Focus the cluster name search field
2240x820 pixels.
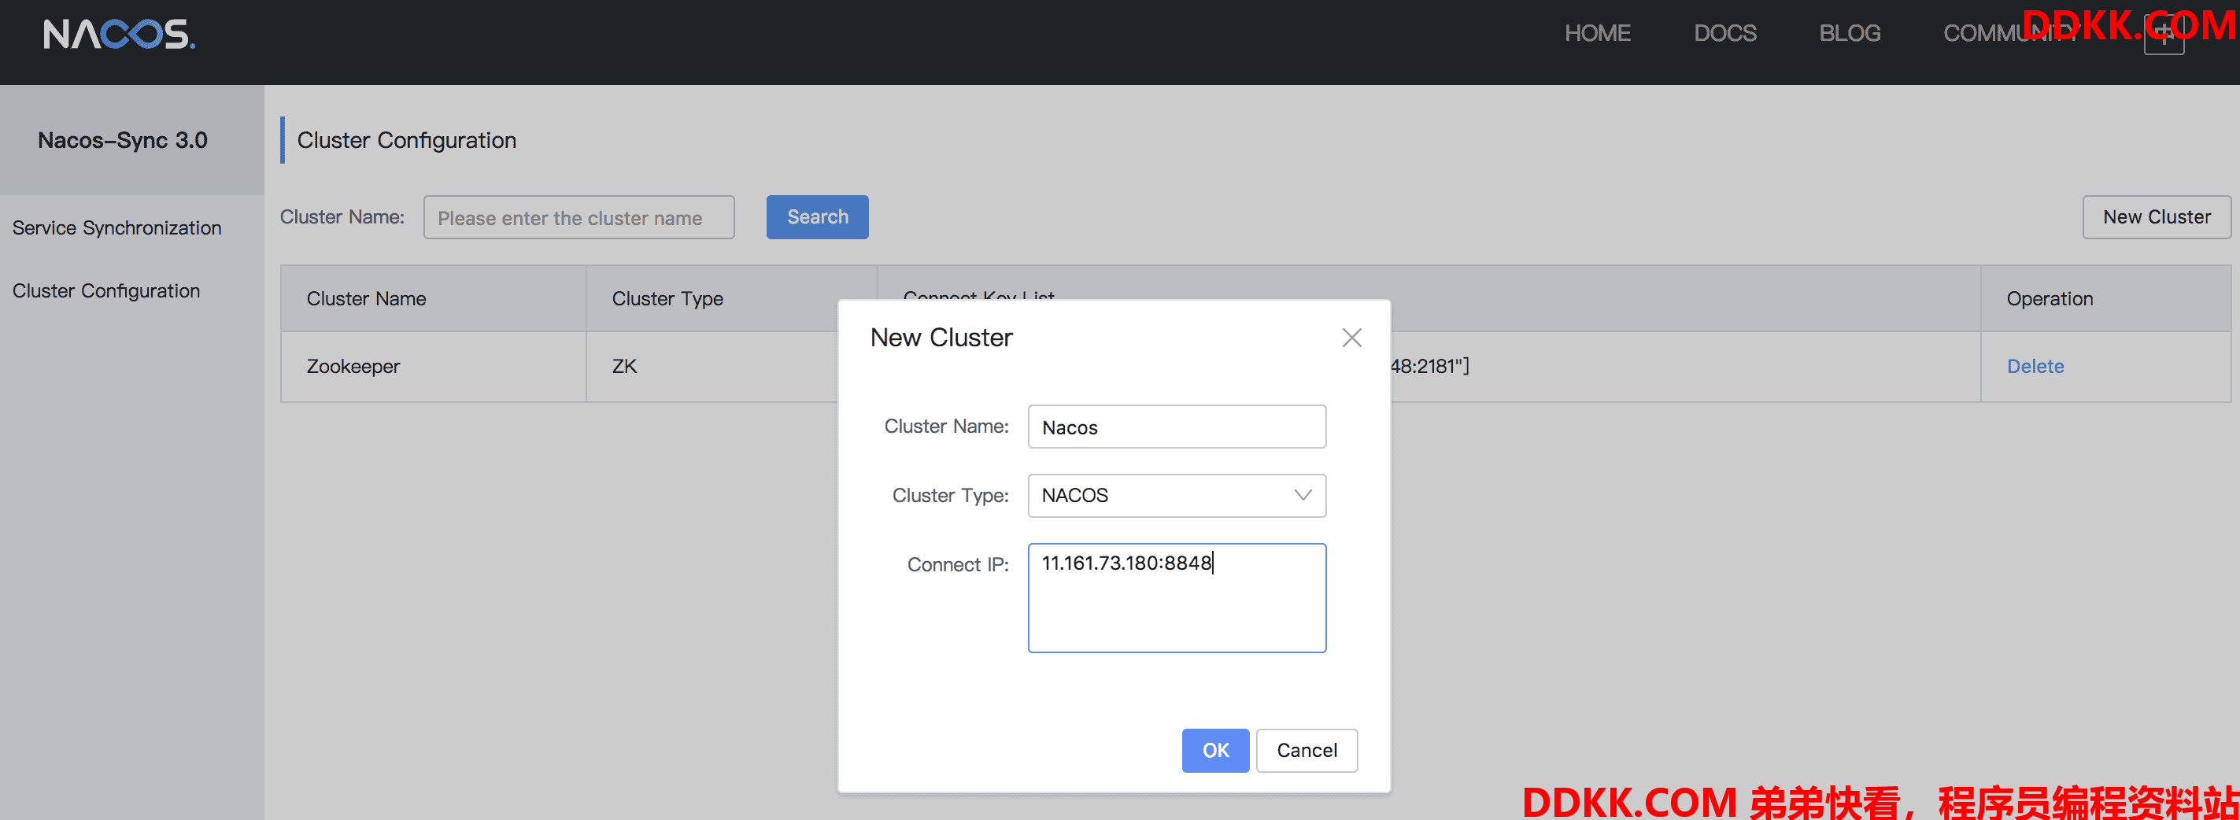(579, 216)
